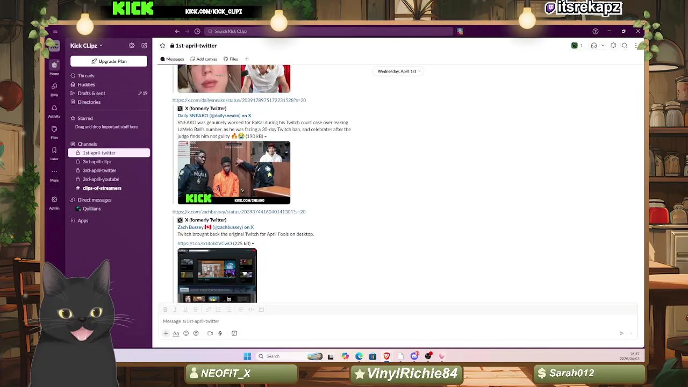Open Later in the Slack rail

(x=54, y=154)
